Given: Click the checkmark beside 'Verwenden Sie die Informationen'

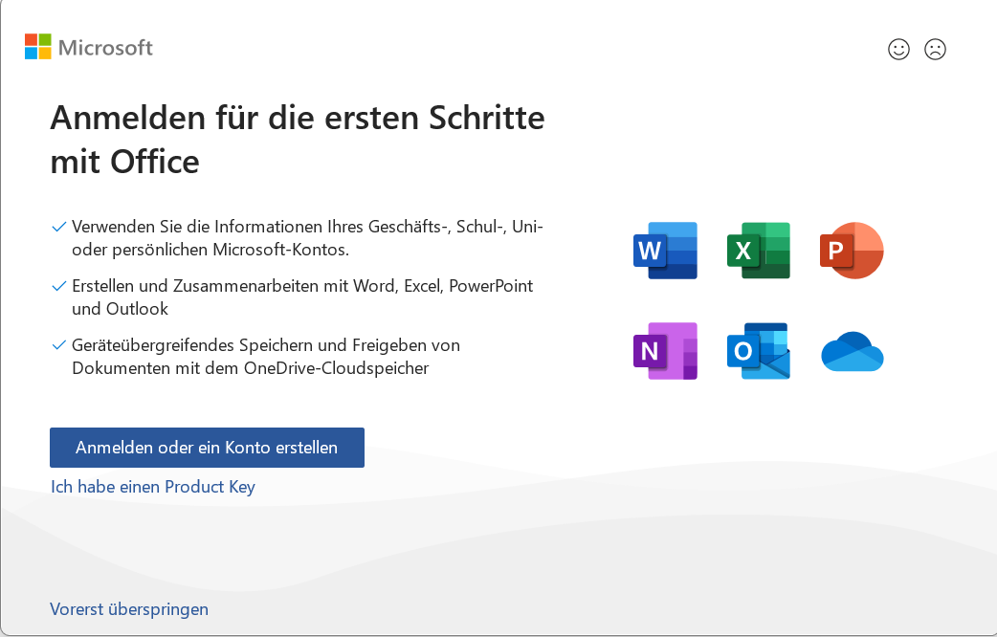Looking at the screenshot, I should [x=58, y=228].
